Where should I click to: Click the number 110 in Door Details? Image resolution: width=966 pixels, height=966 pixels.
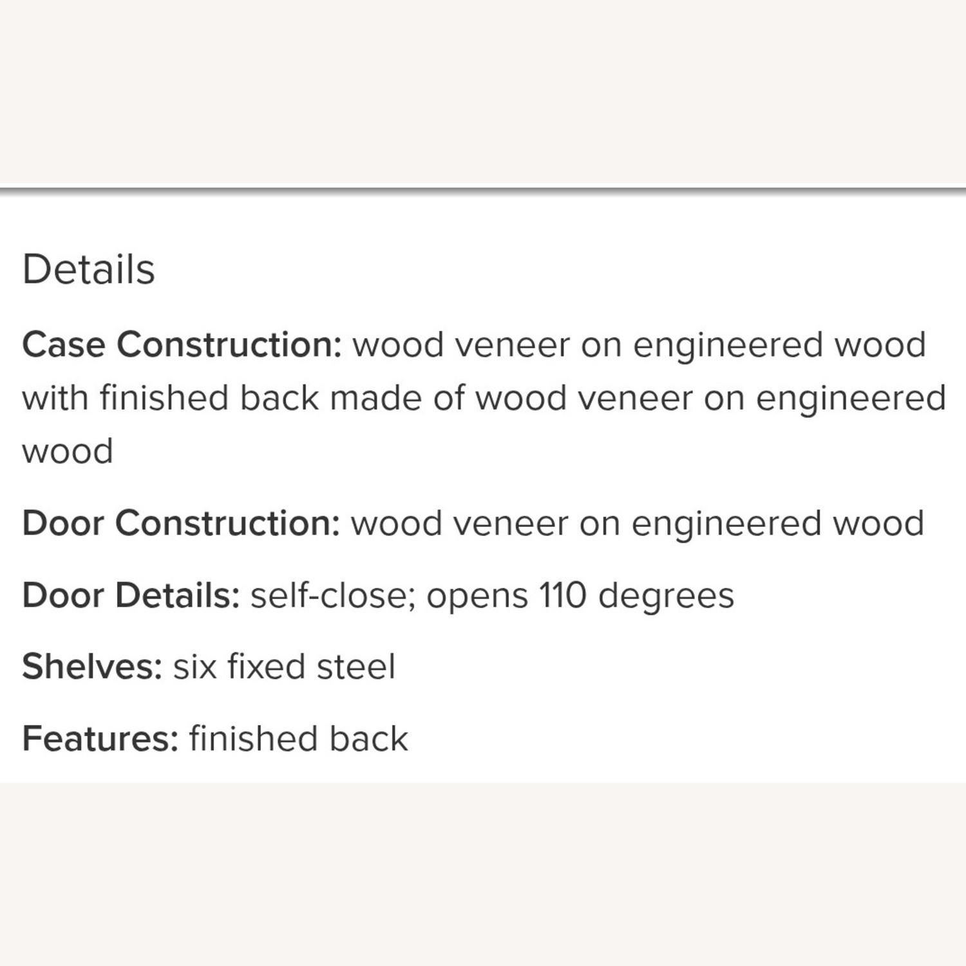click(563, 595)
